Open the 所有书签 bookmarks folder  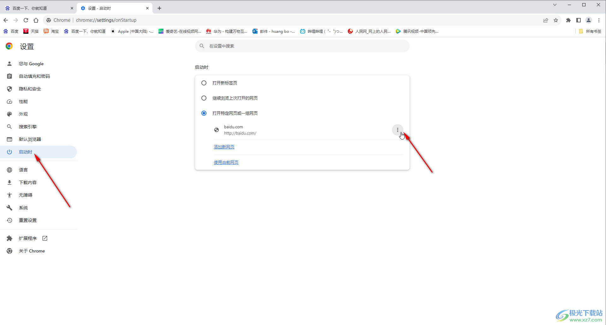point(590,31)
